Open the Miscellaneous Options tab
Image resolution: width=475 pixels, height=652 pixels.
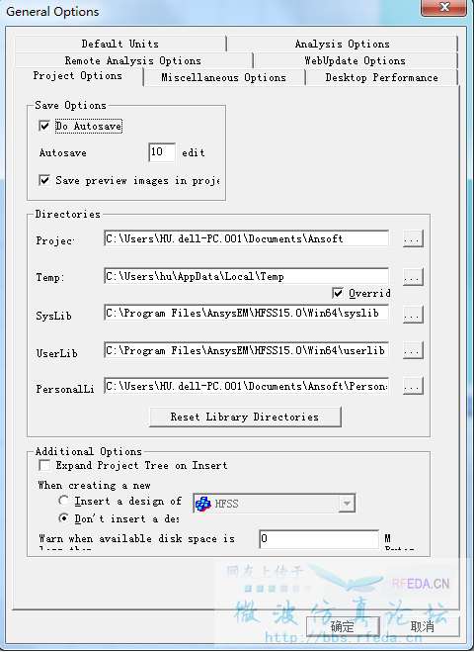pos(224,78)
